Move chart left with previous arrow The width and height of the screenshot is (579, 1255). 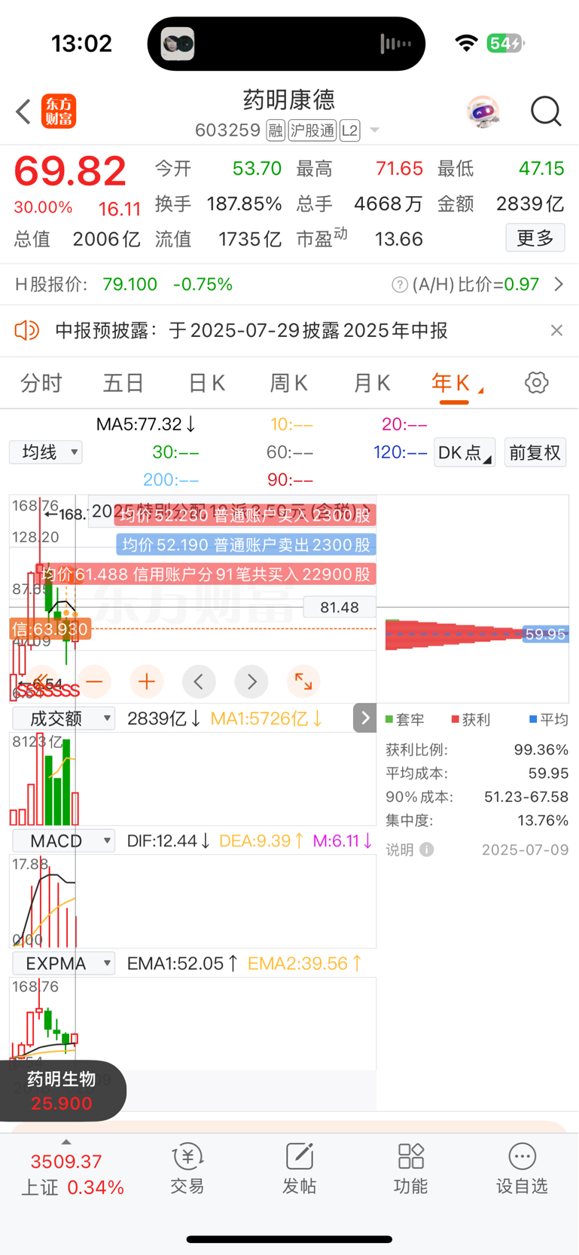(x=199, y=681)
